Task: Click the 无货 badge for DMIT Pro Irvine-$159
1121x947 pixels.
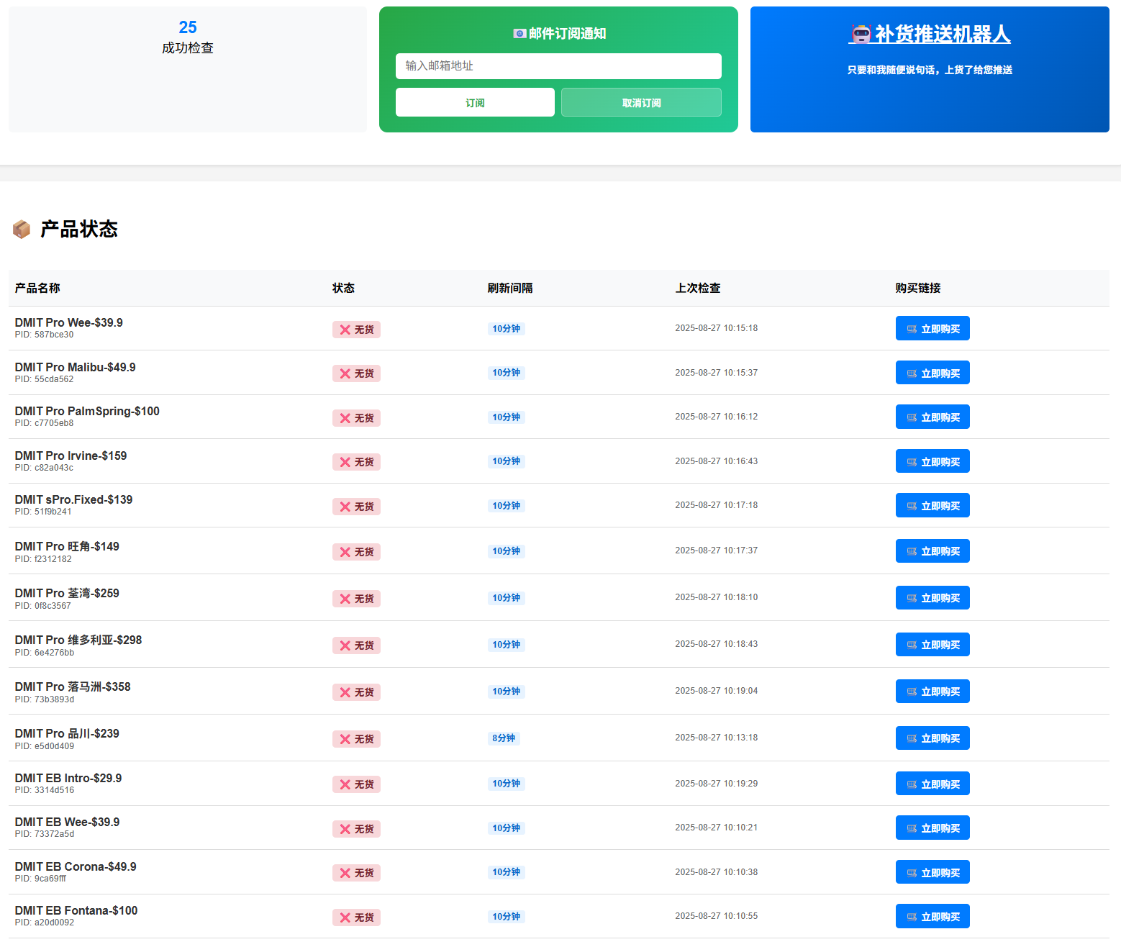Action: pyautogui.click(x=356, y=462)
